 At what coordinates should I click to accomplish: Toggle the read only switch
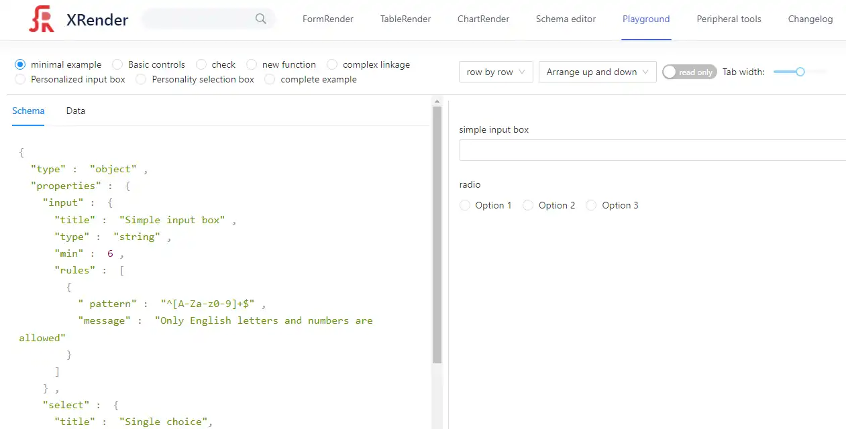pos(689,72)
